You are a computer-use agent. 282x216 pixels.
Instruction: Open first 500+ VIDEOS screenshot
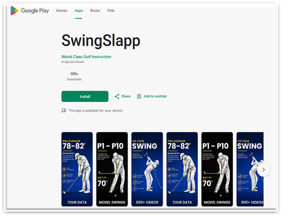point(147,169)
